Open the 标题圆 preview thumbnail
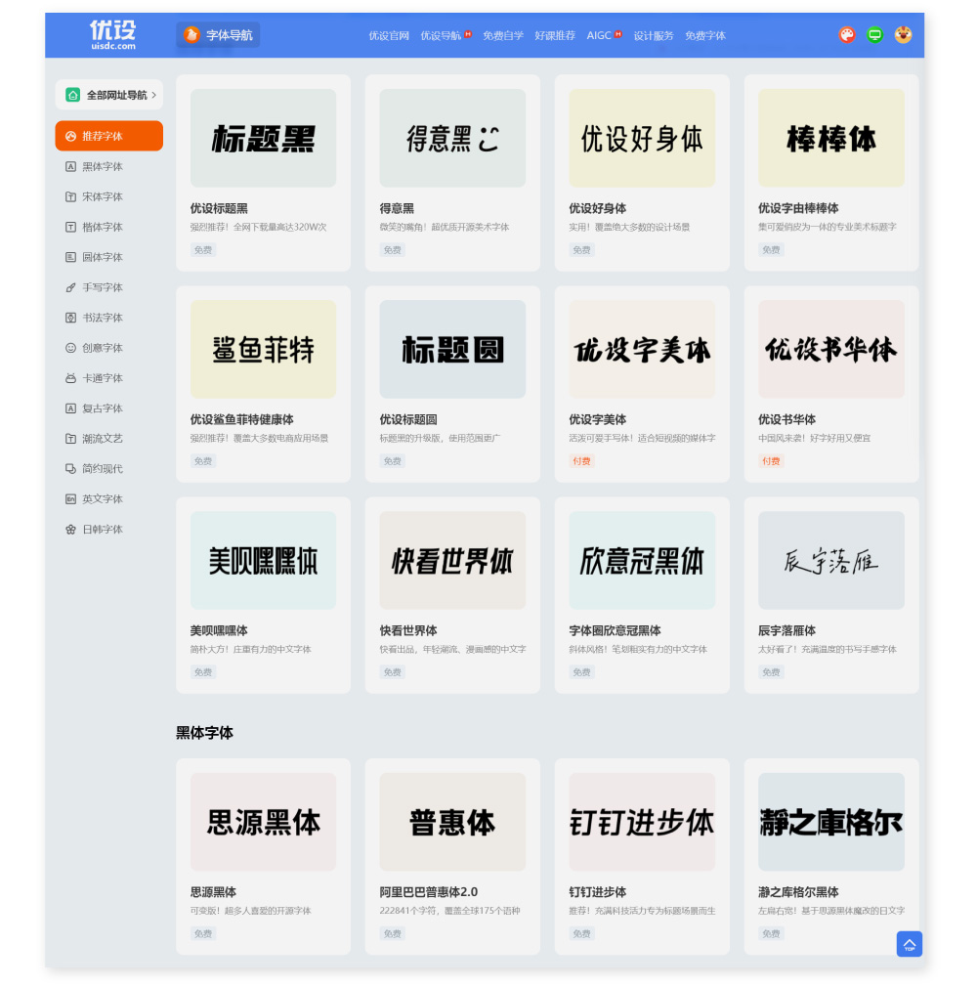This screenshot has height=987, width=977. [x=452, y=349]
